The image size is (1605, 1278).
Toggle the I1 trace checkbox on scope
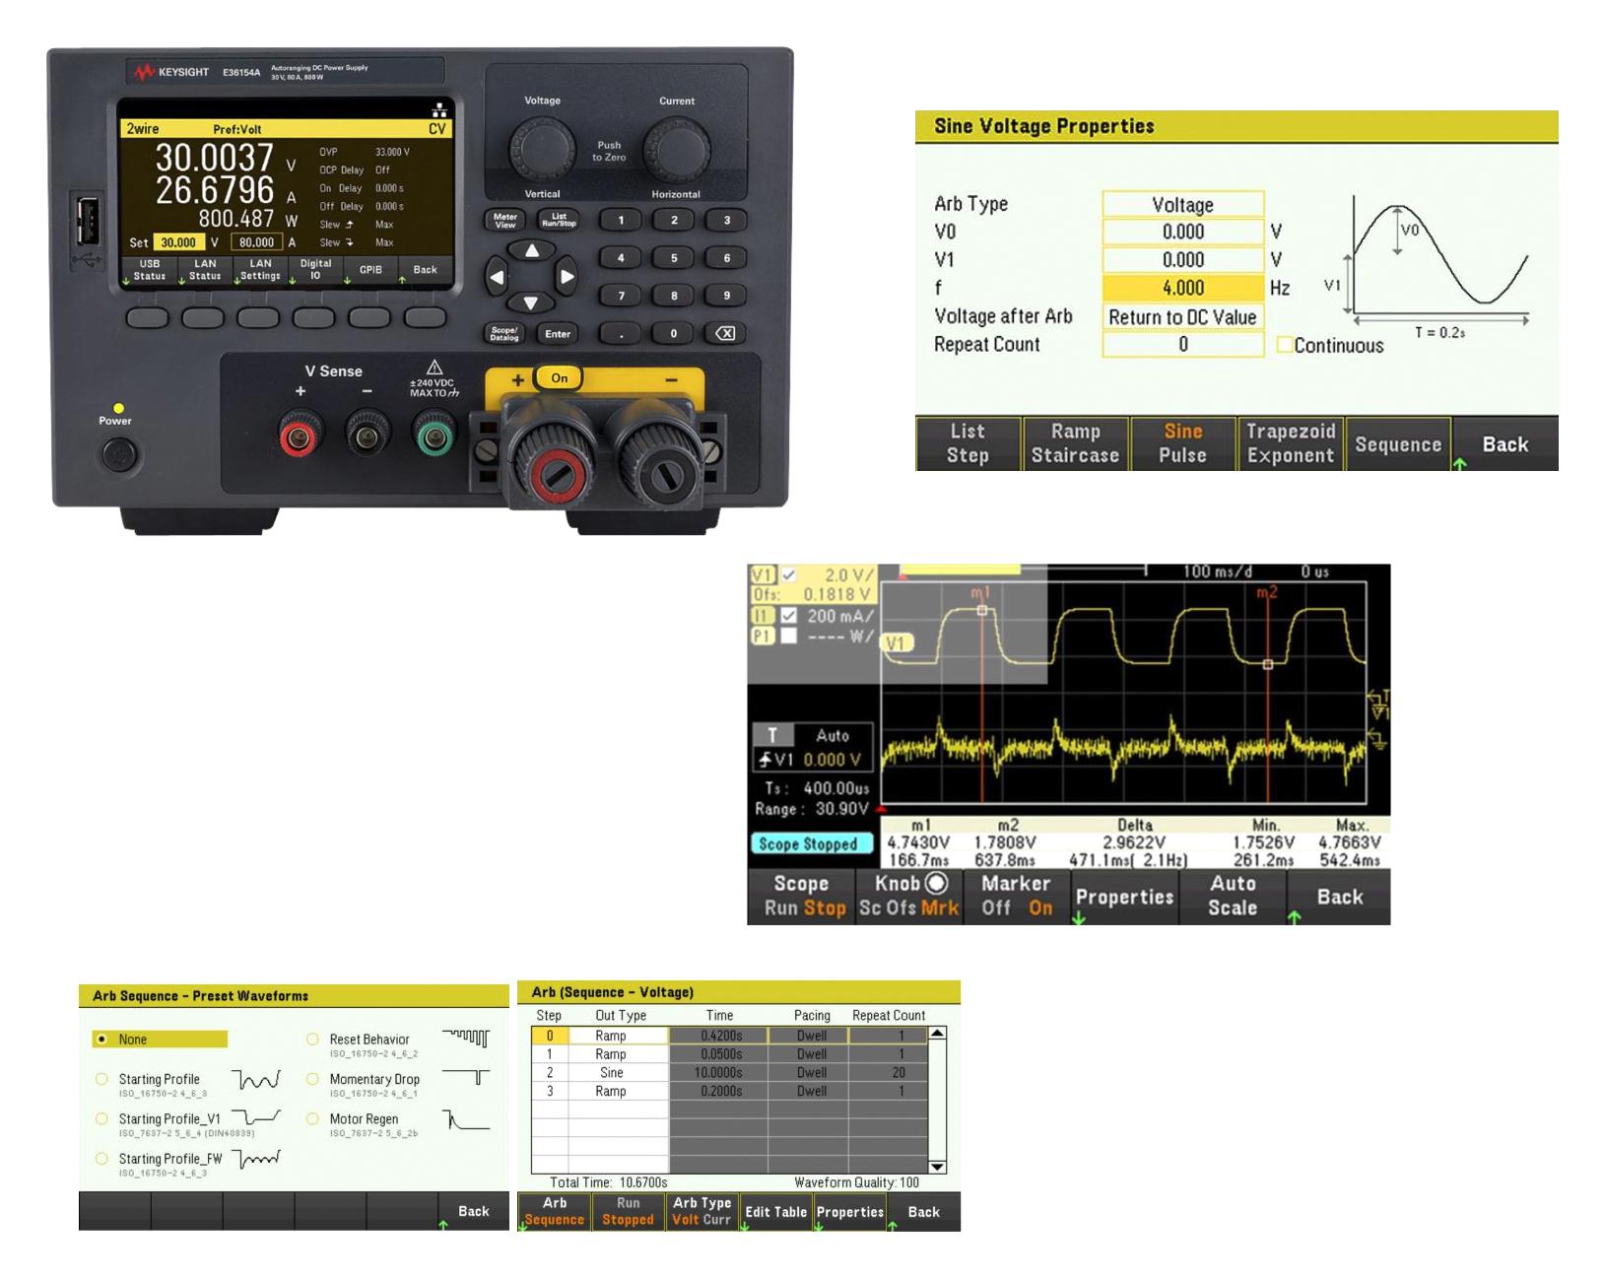pyautogui.click(x=789, y=616)
